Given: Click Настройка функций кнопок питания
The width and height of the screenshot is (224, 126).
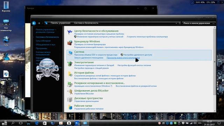Looking at the screenshot, I should (x=134, y=65).
